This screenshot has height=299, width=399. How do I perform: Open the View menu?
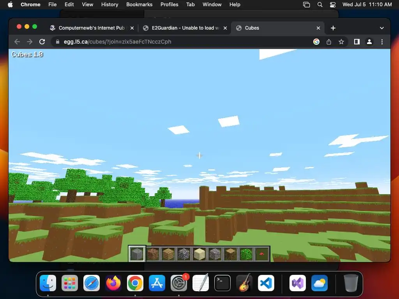tap(88, 5)
